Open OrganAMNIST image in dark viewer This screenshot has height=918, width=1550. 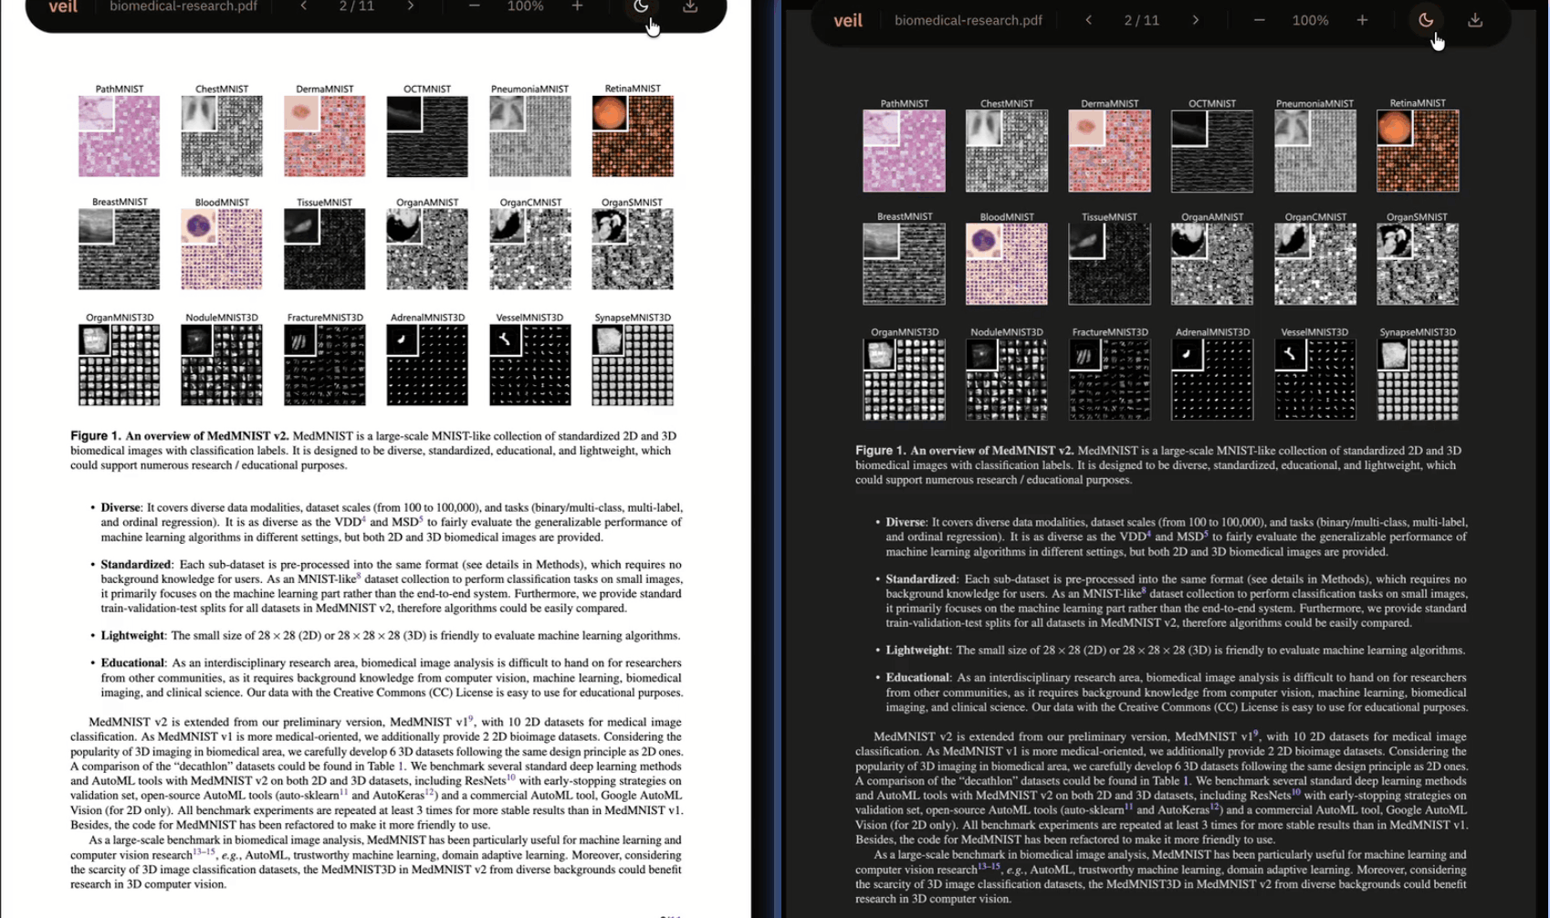coord(1212,264)
